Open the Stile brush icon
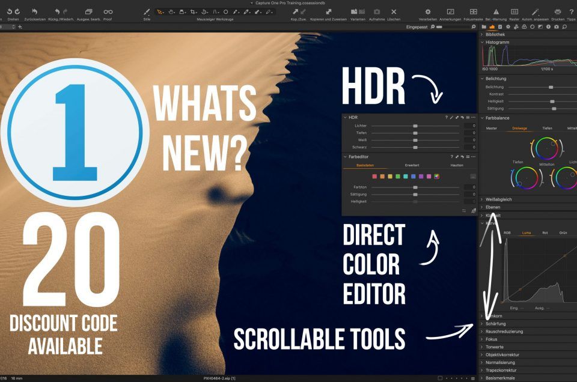Screen dimensions: 577x382 pyautogui.click(x=147, y=12)
